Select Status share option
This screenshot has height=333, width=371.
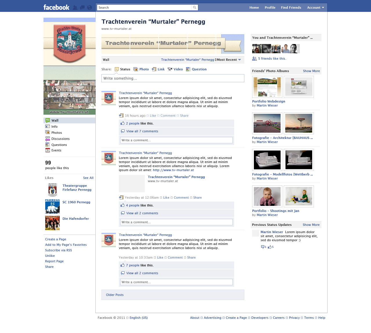coord(123,69)
